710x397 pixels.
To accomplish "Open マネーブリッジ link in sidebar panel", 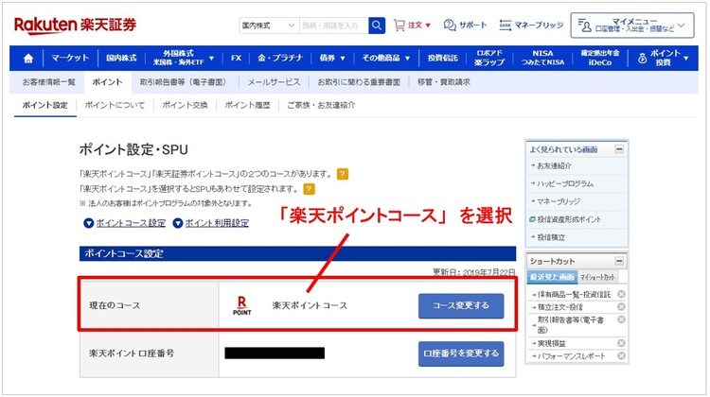I will pyautogui.click(x=559, y=201).
